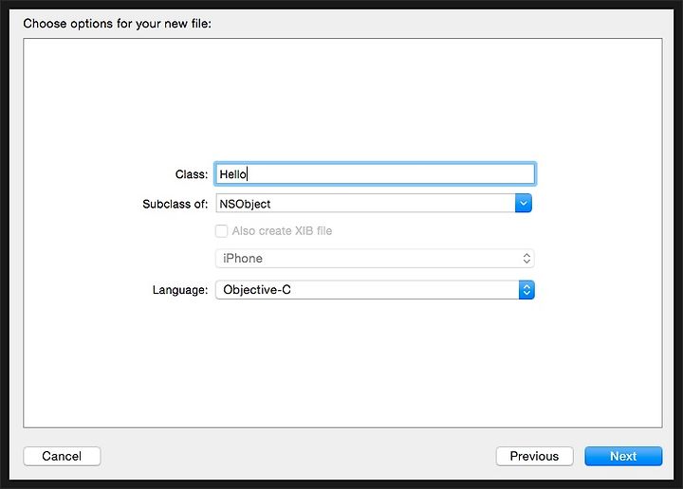Select the Class: field label
683x489 pixels.
tap(192, 174)
